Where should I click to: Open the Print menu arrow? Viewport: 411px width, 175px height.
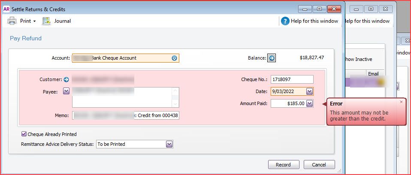34,21
